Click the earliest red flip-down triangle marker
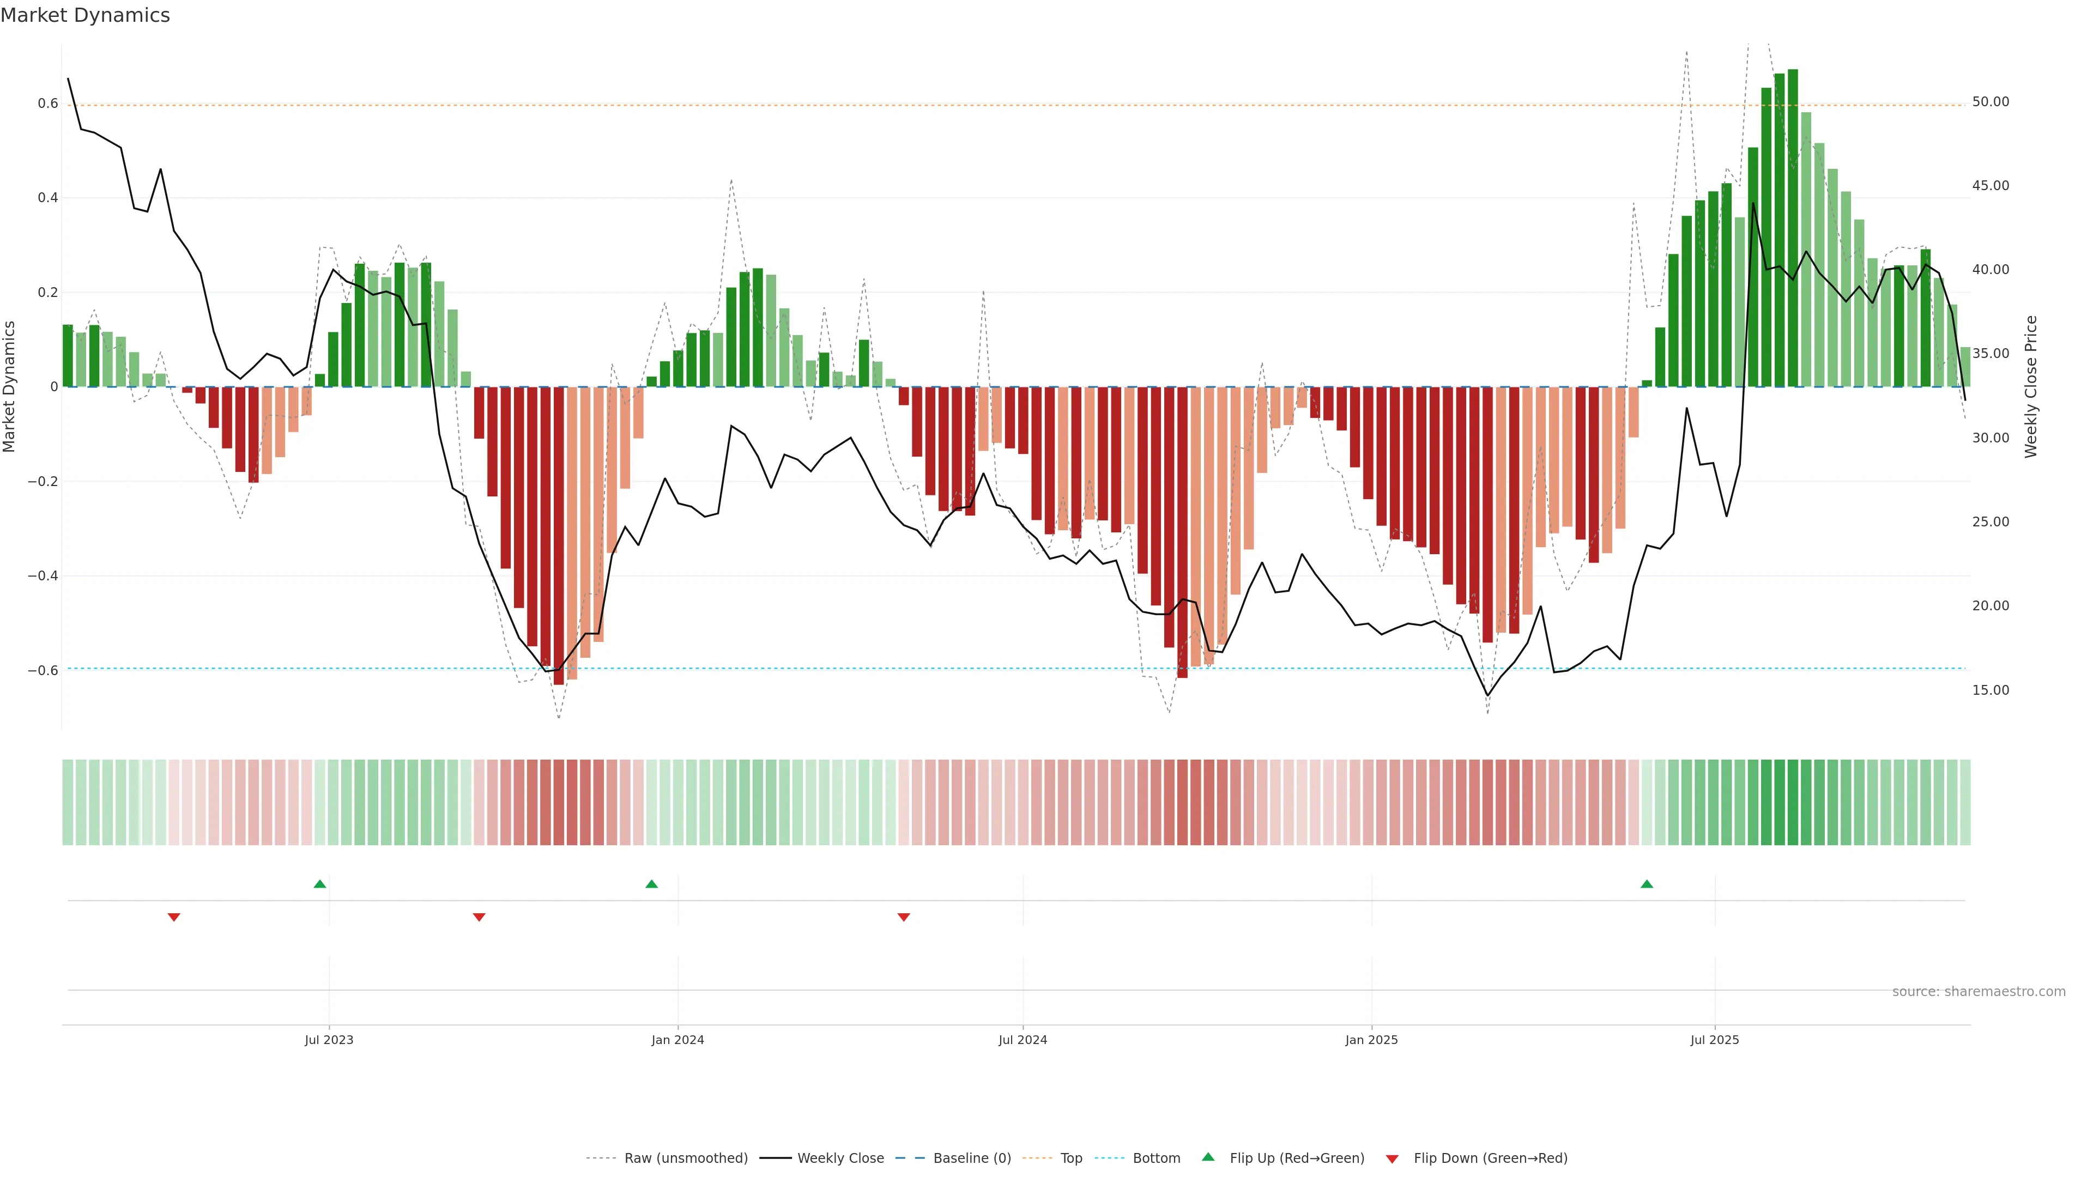 pos(174,917)
